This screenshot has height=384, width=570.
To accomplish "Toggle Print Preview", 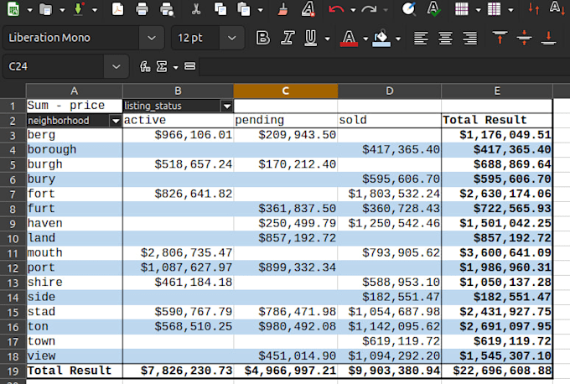I will [x=167, y=9].
